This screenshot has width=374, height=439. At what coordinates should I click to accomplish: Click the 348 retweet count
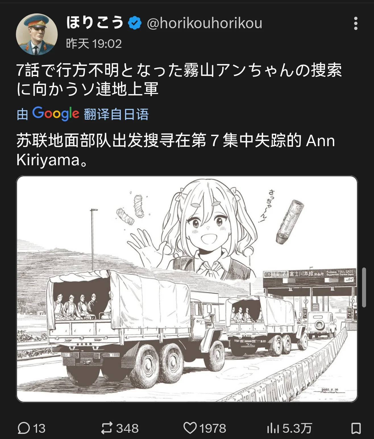click(x=127, y=428)
